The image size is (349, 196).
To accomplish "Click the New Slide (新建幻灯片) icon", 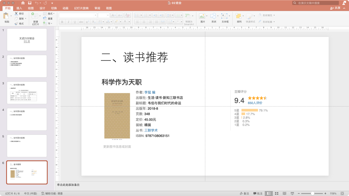I will [35, 16].
